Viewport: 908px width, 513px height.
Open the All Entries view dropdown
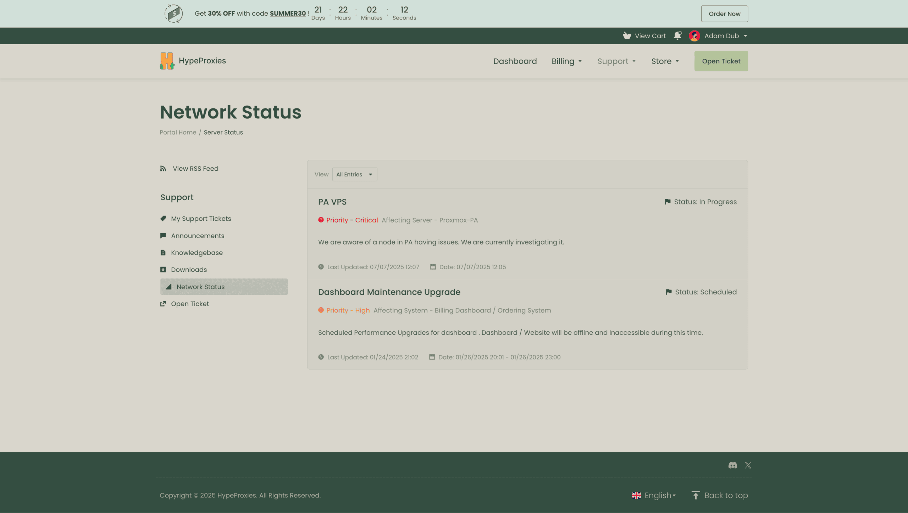pos(355,174)
